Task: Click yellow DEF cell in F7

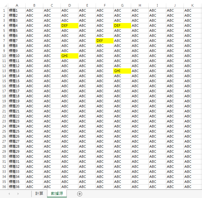Action: coord(105,41)
